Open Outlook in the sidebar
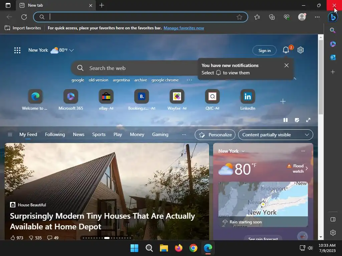 (x=333, y=57)
